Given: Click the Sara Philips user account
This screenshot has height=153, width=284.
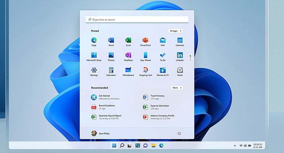Looking at the screenshot, I should (x=101, y=133).
